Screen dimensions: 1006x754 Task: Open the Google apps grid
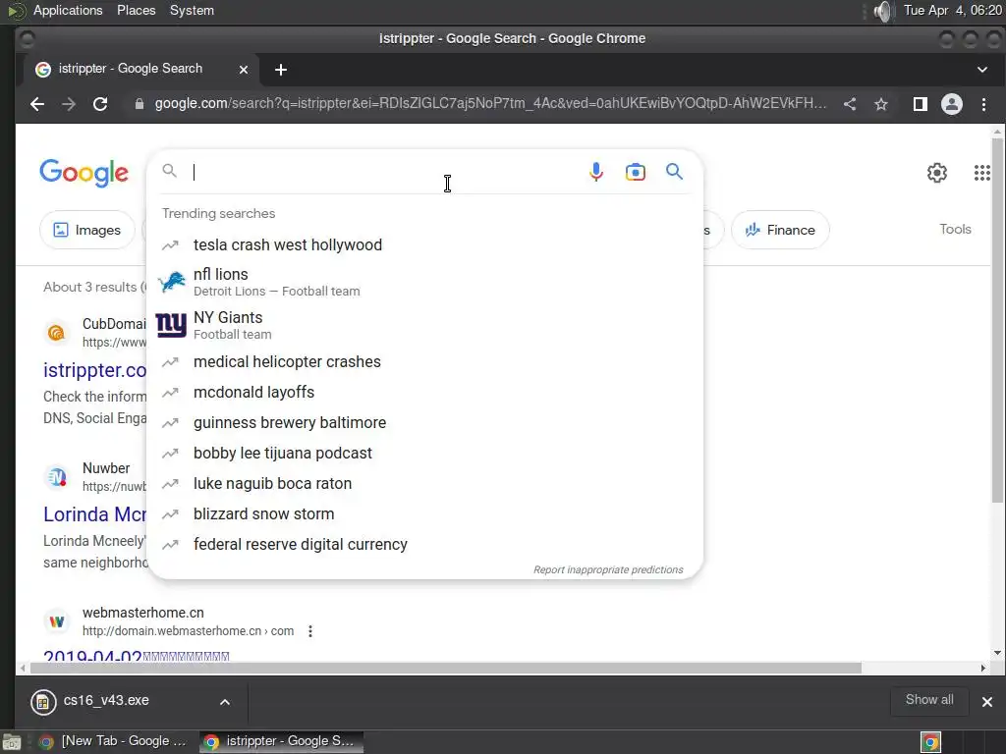click(x=981, y=173)
